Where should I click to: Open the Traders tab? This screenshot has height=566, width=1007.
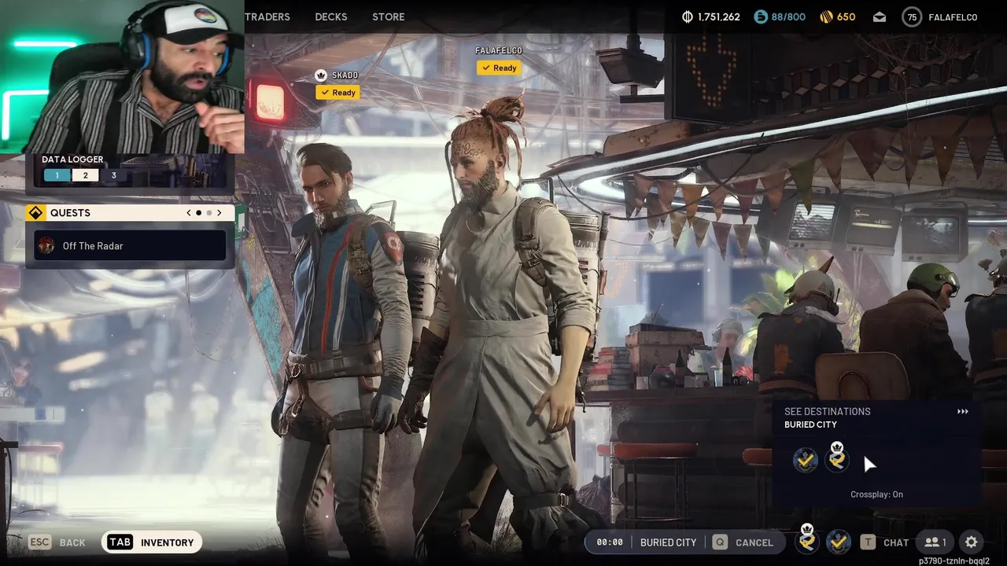tap(267, 17)
